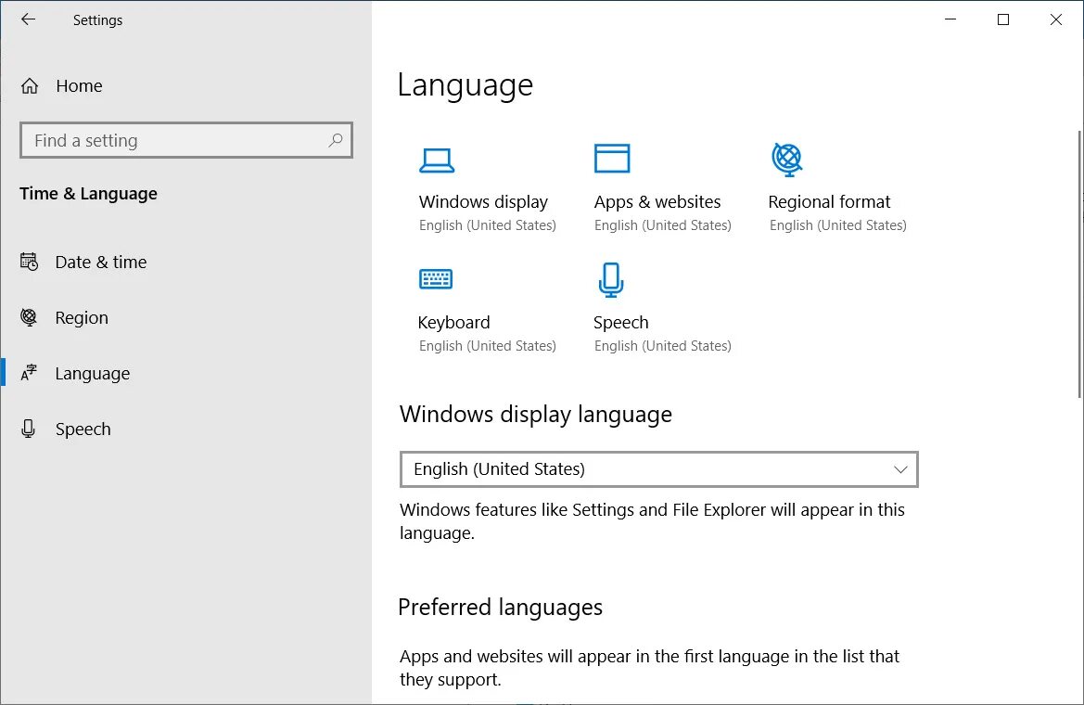This screenshot has width=1084, height=705.
Task: Click the back arrow to return
Action: 28,19
